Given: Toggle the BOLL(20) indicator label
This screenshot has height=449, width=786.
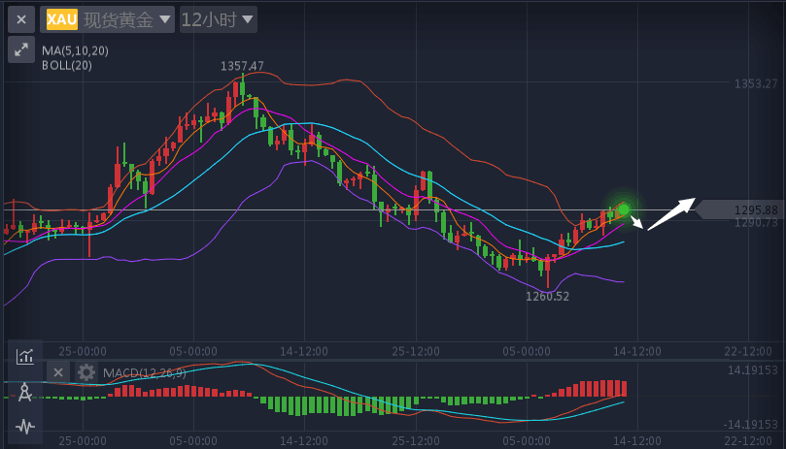Looking at the screenshot, I should pos(67,65).
